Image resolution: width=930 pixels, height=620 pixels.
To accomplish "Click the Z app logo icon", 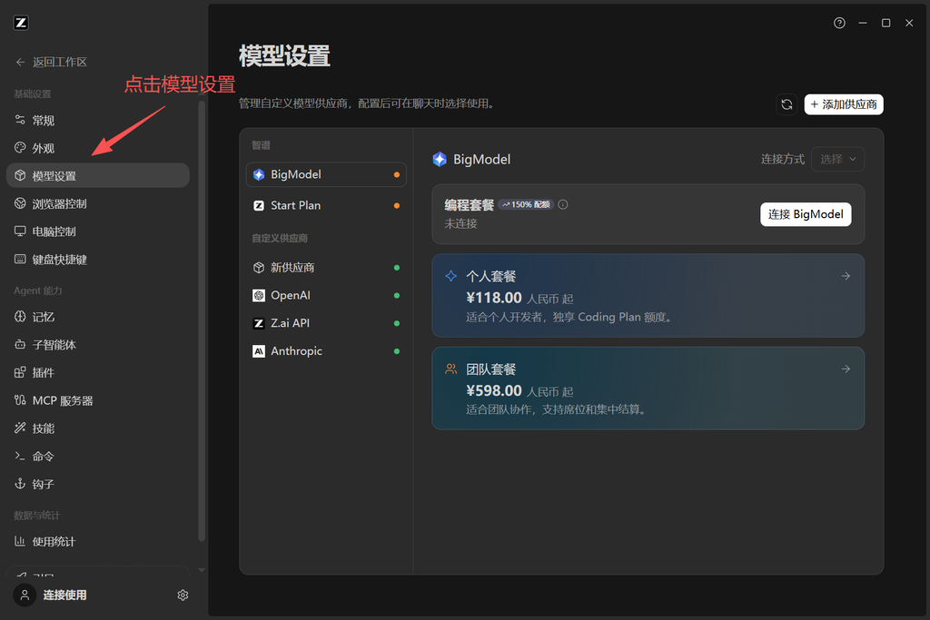I will pos(21,23).
